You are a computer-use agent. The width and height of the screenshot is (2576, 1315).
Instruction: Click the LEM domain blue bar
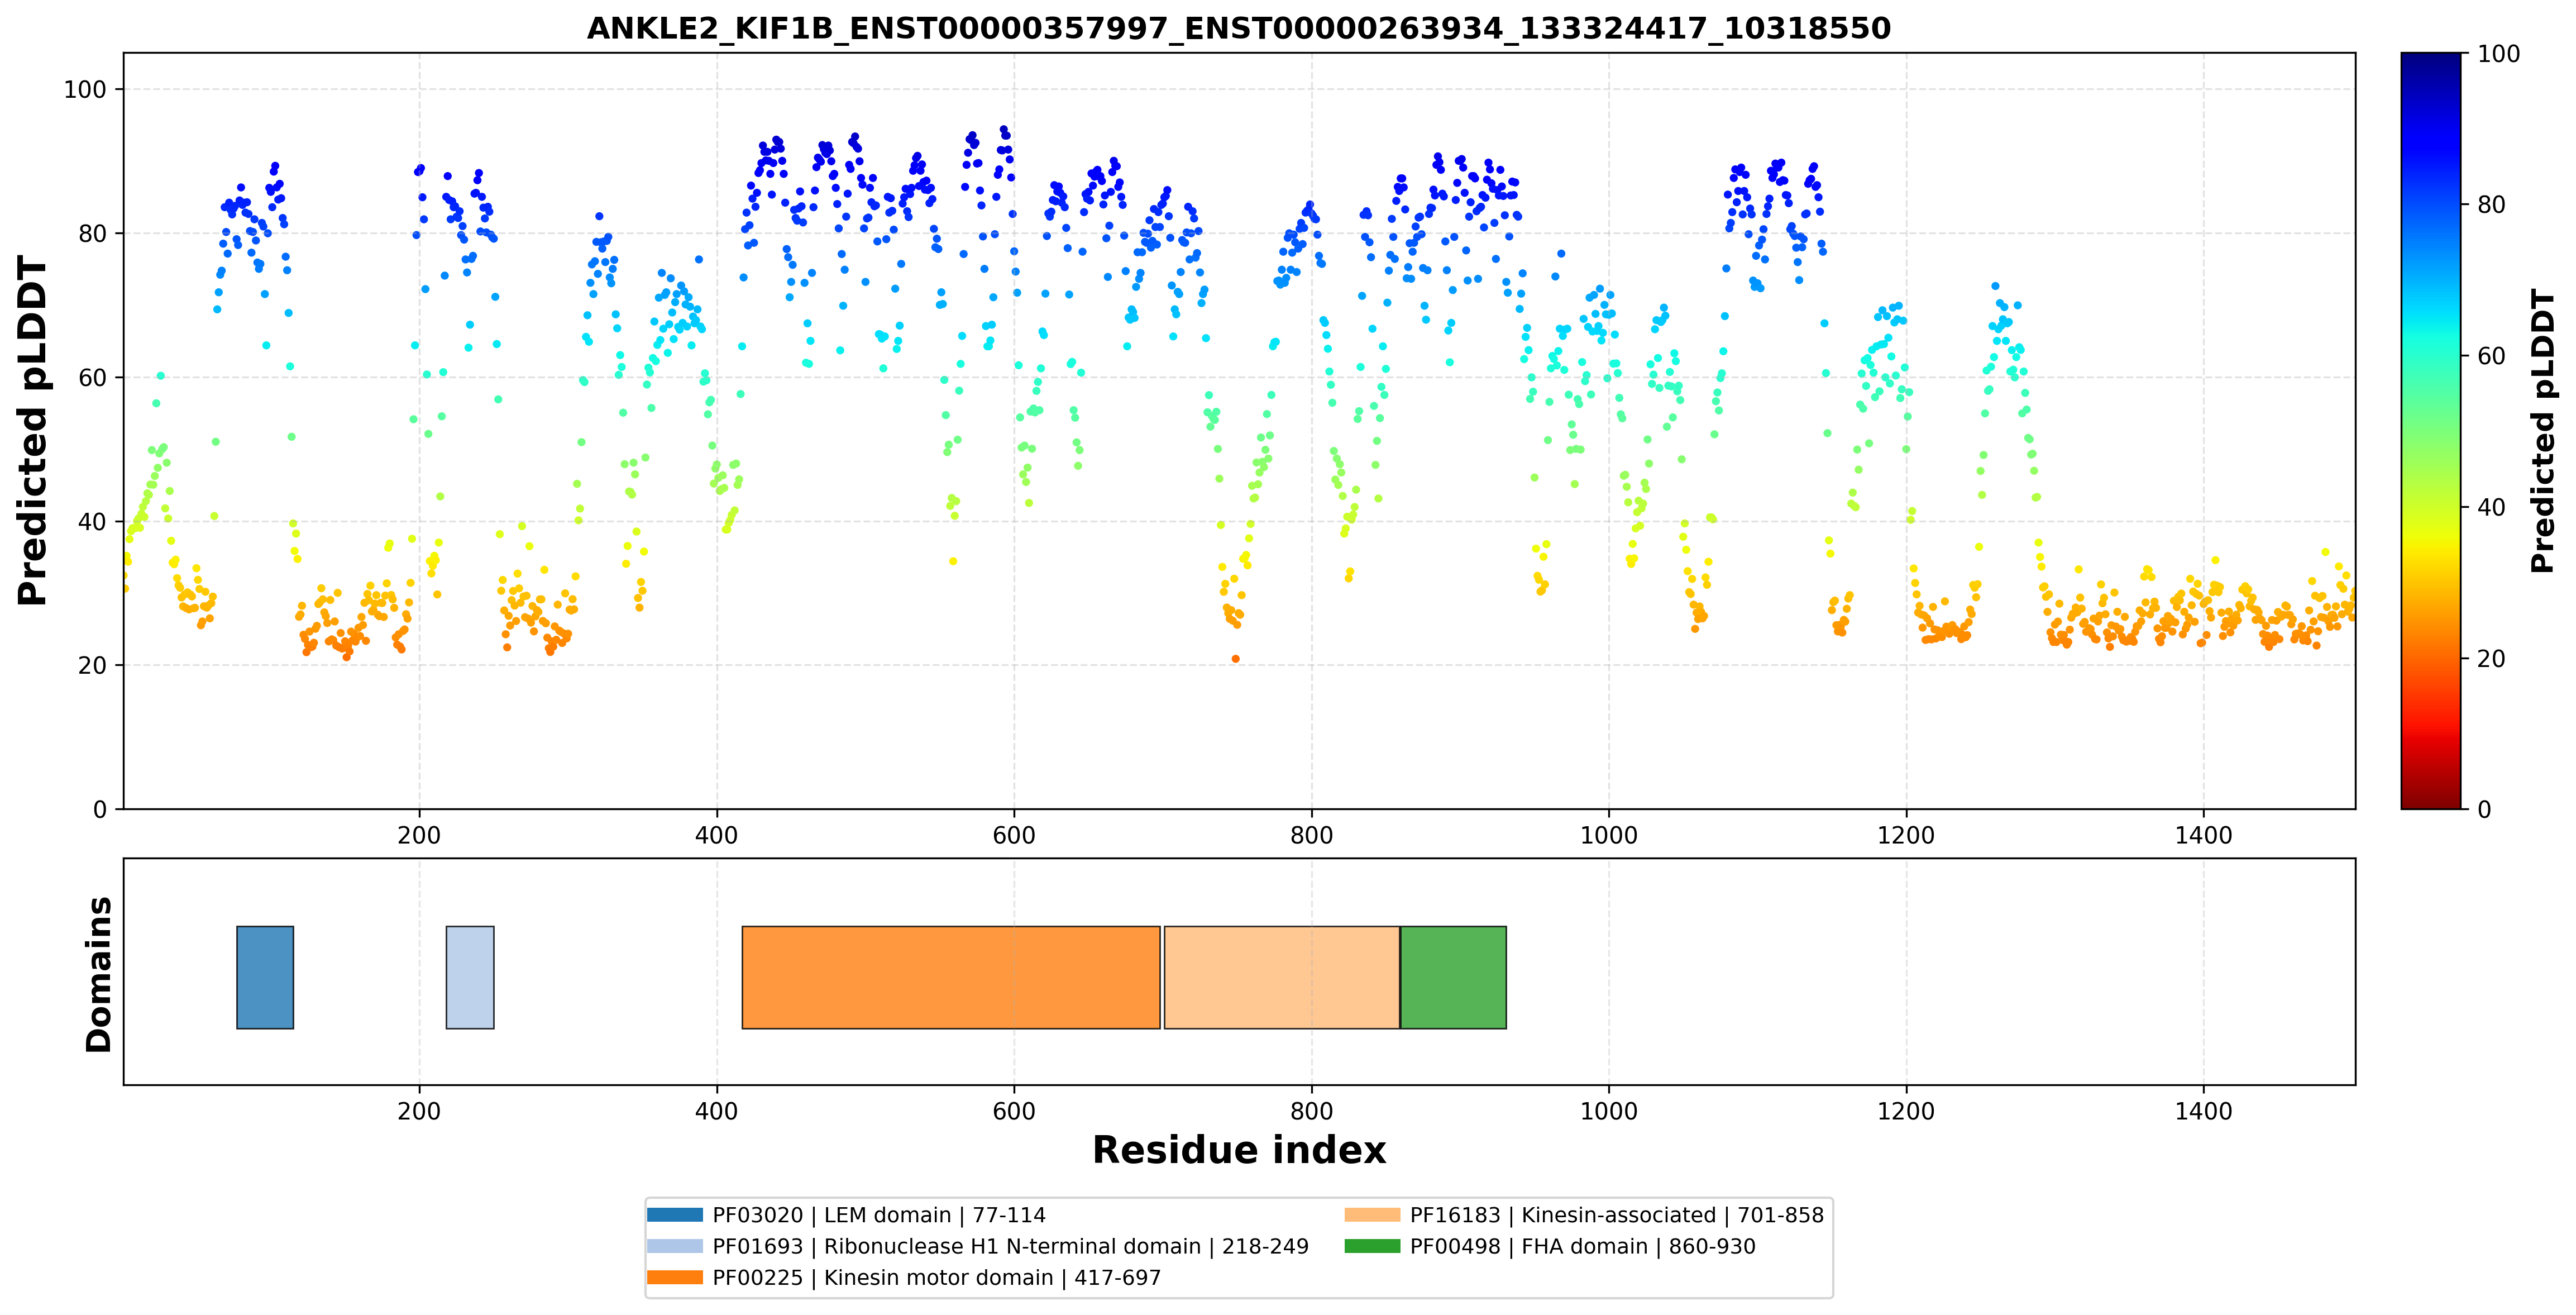tap(265, 977)
